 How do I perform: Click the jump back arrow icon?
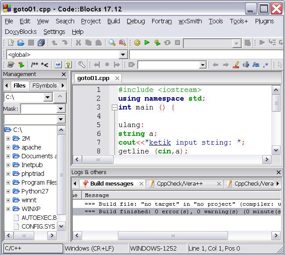pos(216,65)
